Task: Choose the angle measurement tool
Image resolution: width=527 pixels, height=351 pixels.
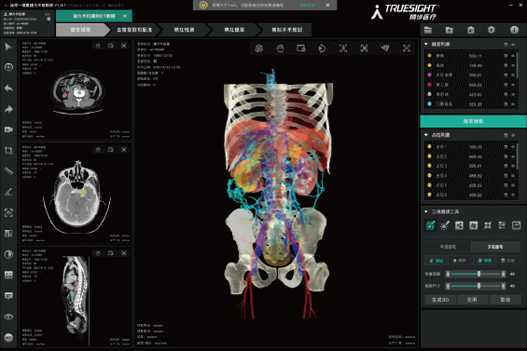Action: (8, 192)
